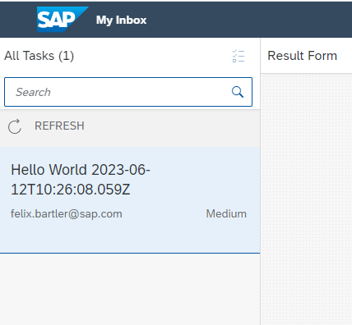Click the My Inbox header title
Viewport: 352px width, 325px height.
[121, 20]
